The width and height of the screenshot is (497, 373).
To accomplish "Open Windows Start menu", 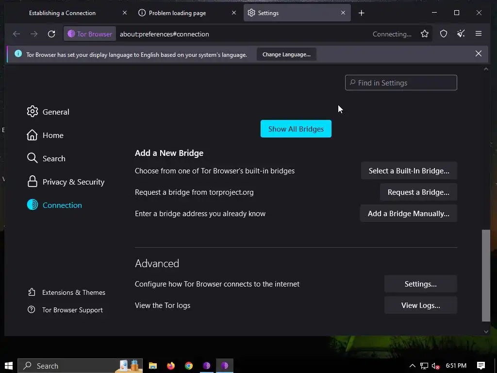I will [x=9, y=366].
